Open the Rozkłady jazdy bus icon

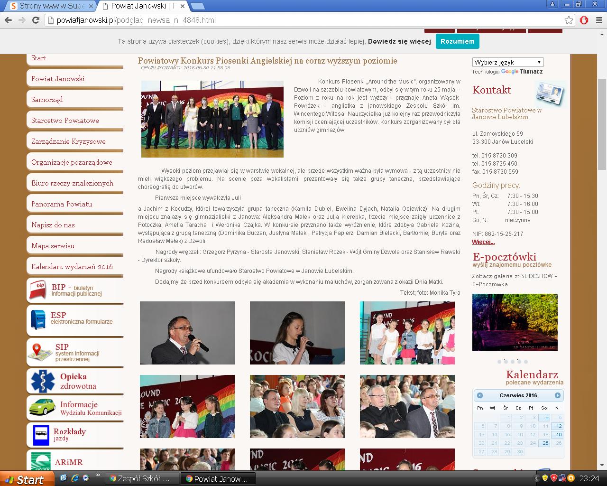tap(41, 434)
